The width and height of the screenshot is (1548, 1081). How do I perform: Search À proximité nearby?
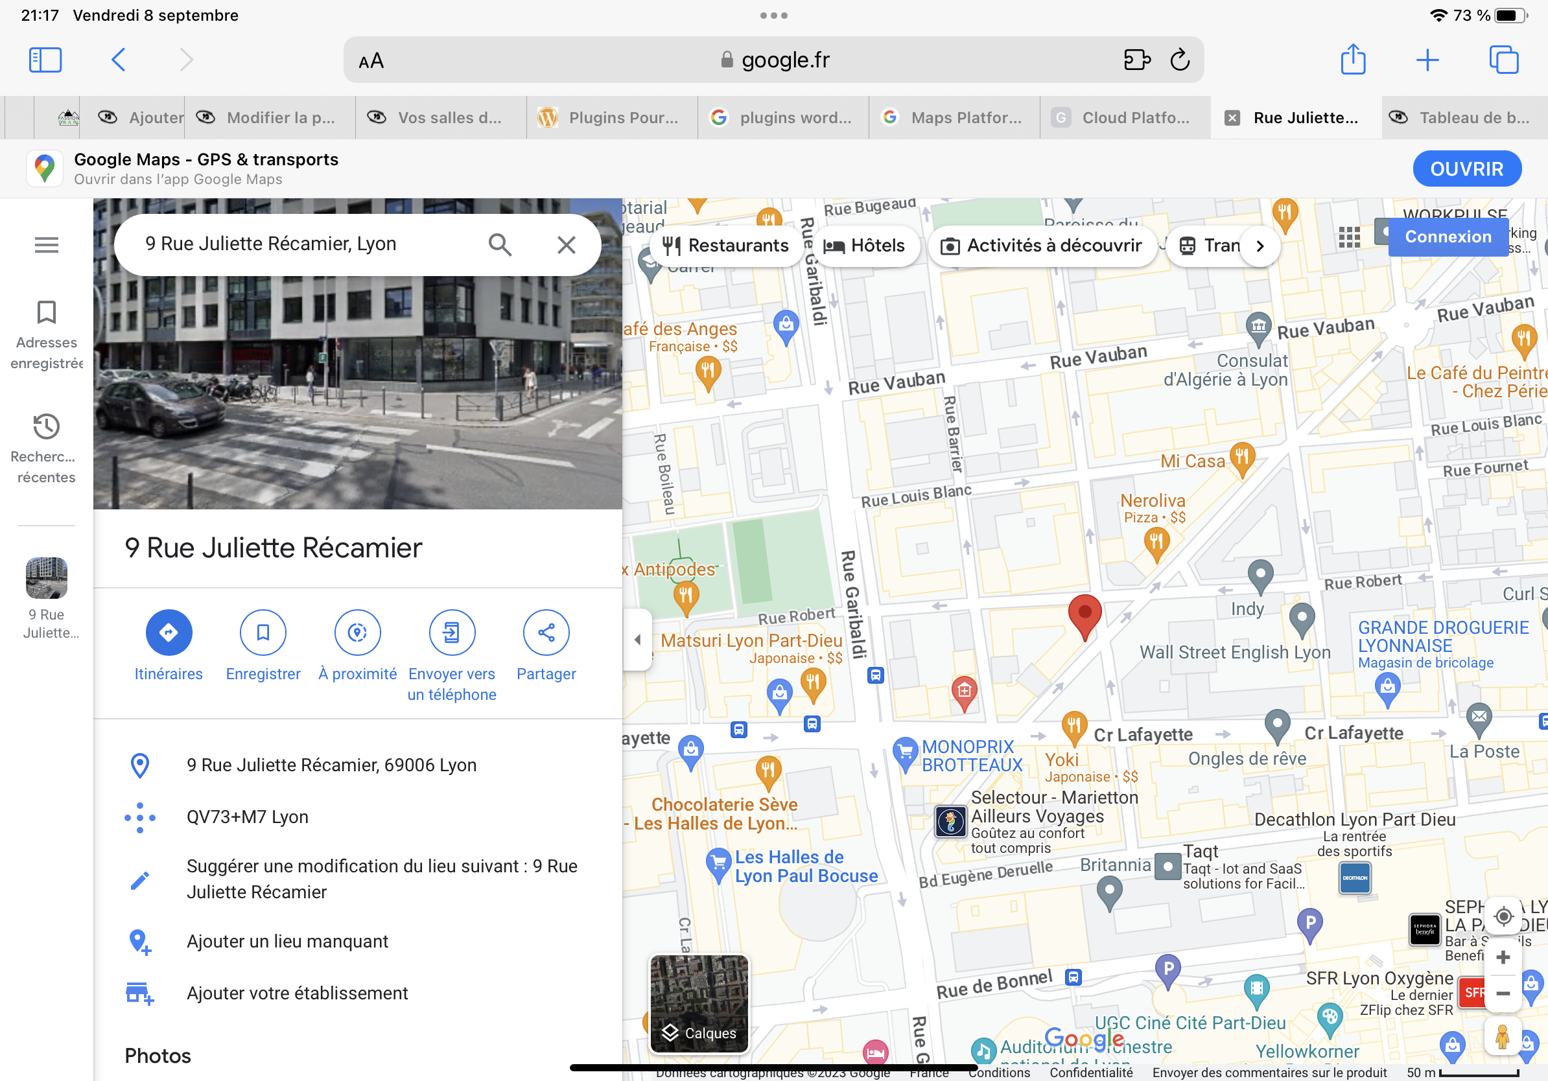(x=357, y=645)
